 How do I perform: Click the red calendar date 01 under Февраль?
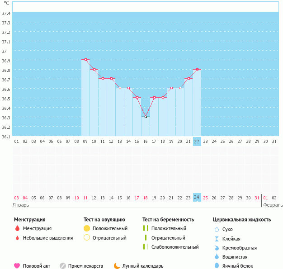pyautogui.click(x=265, y=198)
